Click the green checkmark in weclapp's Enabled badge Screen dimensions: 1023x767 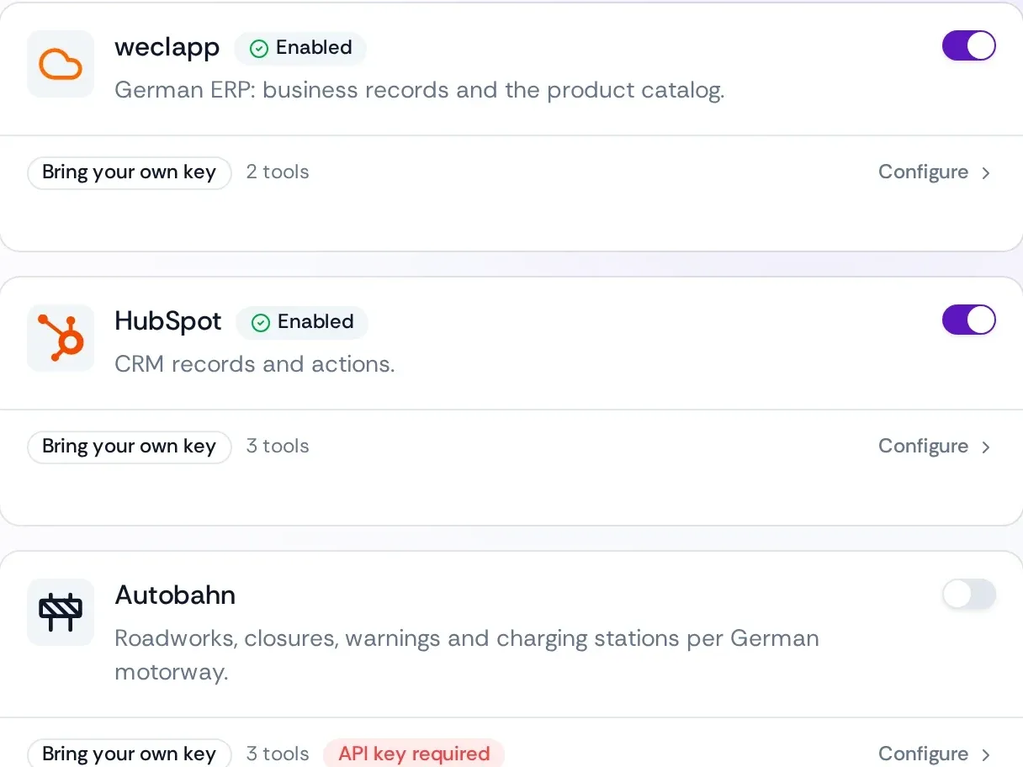click(x=260, y=49)
